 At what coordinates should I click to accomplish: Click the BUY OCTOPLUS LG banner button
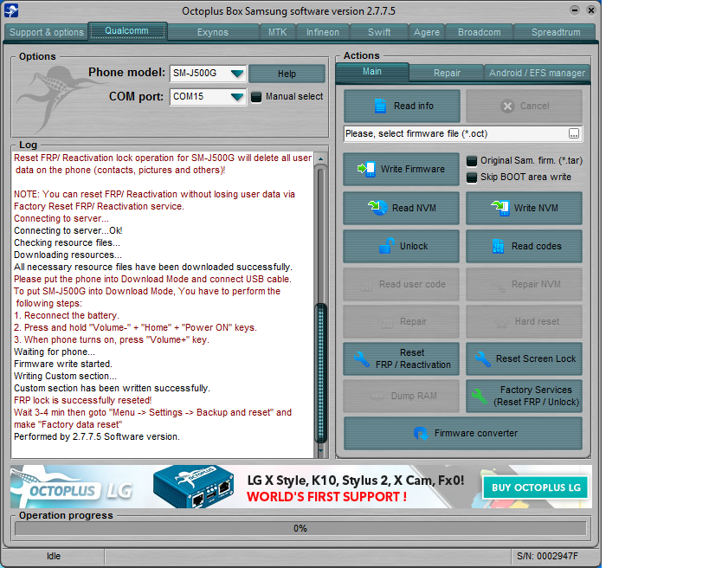(x=536, y=487)
